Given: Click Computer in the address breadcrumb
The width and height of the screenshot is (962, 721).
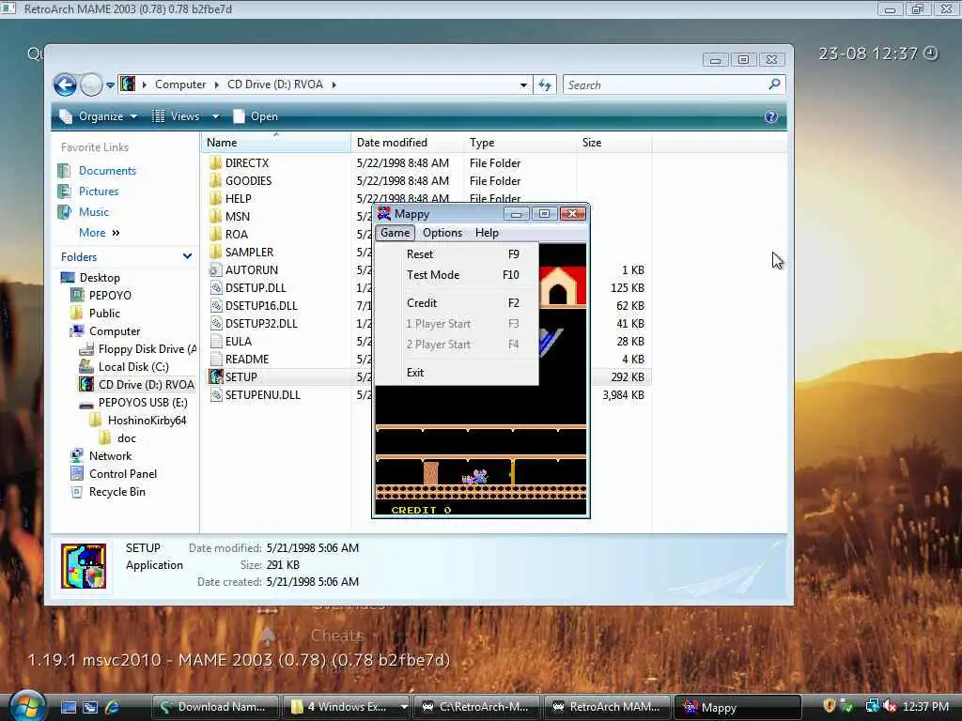Looking at the screenshot, I should [x=179, y=84].
